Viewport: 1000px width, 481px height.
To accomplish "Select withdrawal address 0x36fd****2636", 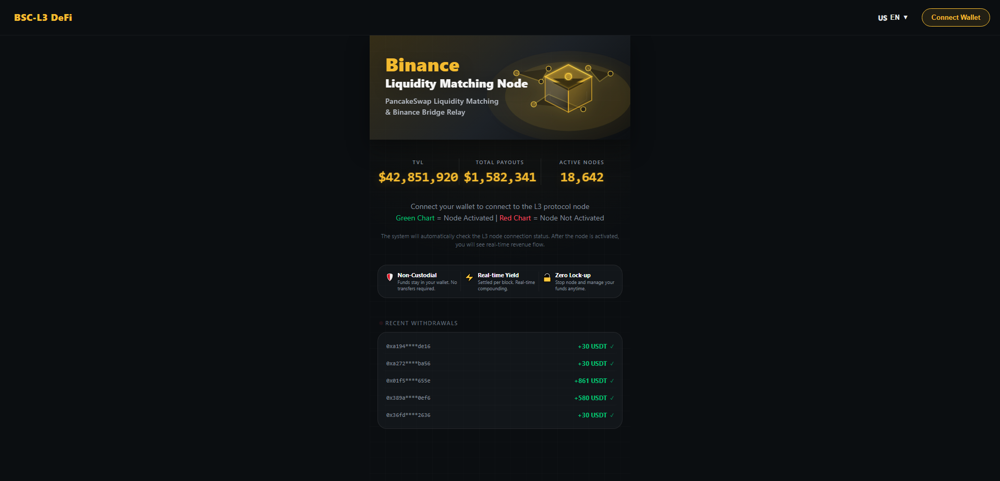I will pos(408,415).
